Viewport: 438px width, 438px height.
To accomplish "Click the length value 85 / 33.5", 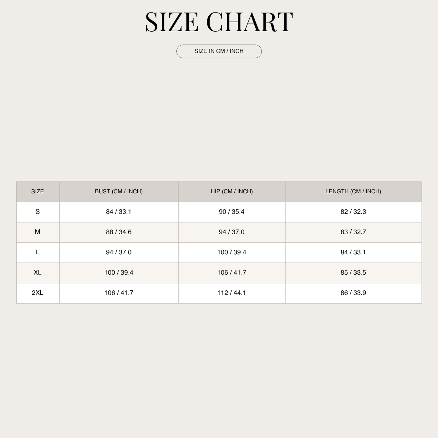I will (x=353, y=272).
